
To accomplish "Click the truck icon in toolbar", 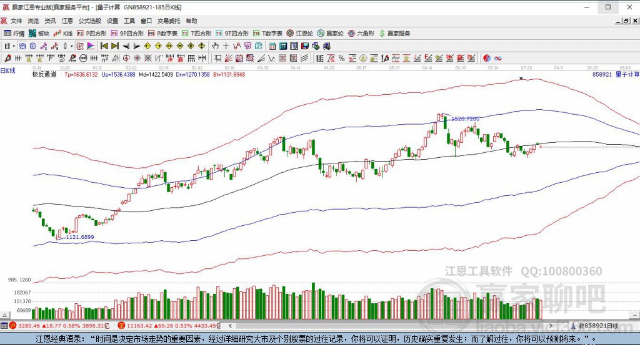I will [326, 46].
